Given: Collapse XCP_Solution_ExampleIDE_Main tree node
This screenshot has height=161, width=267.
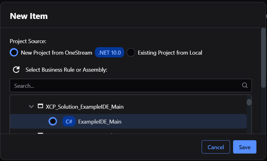Looking at the screenshot, I should tap(31, 106).
